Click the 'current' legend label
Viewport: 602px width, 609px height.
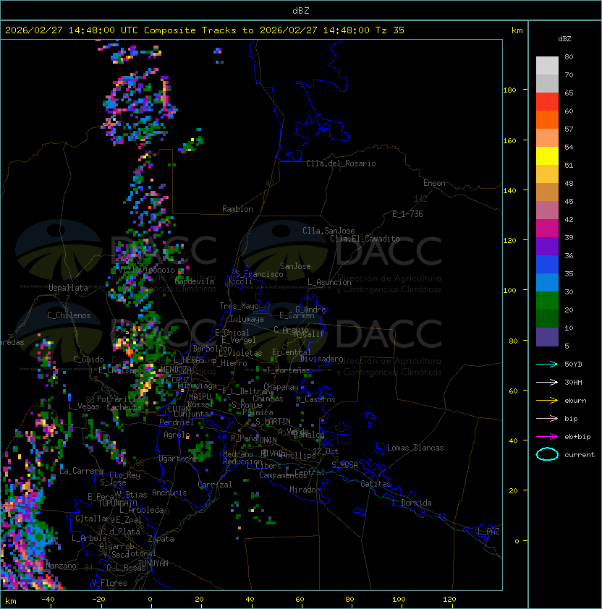580,455
